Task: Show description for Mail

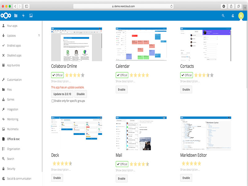Action: 126,170
